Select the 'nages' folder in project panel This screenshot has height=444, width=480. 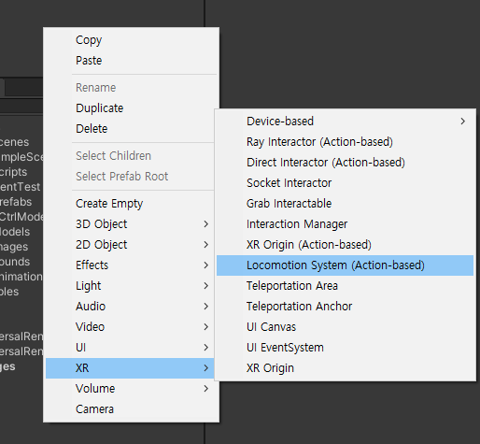[x=14, y=247]
